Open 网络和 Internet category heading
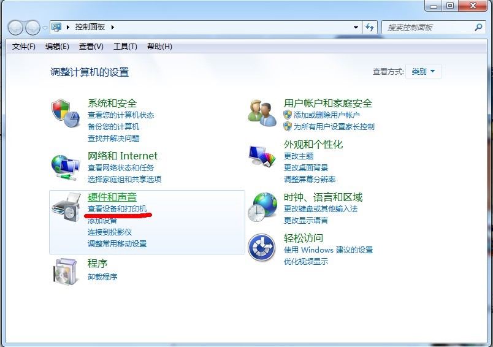 (122, 156)
